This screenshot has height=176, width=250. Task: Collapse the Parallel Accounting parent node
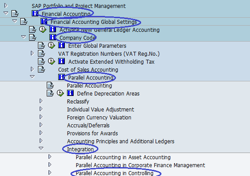(x=32, y=77)
